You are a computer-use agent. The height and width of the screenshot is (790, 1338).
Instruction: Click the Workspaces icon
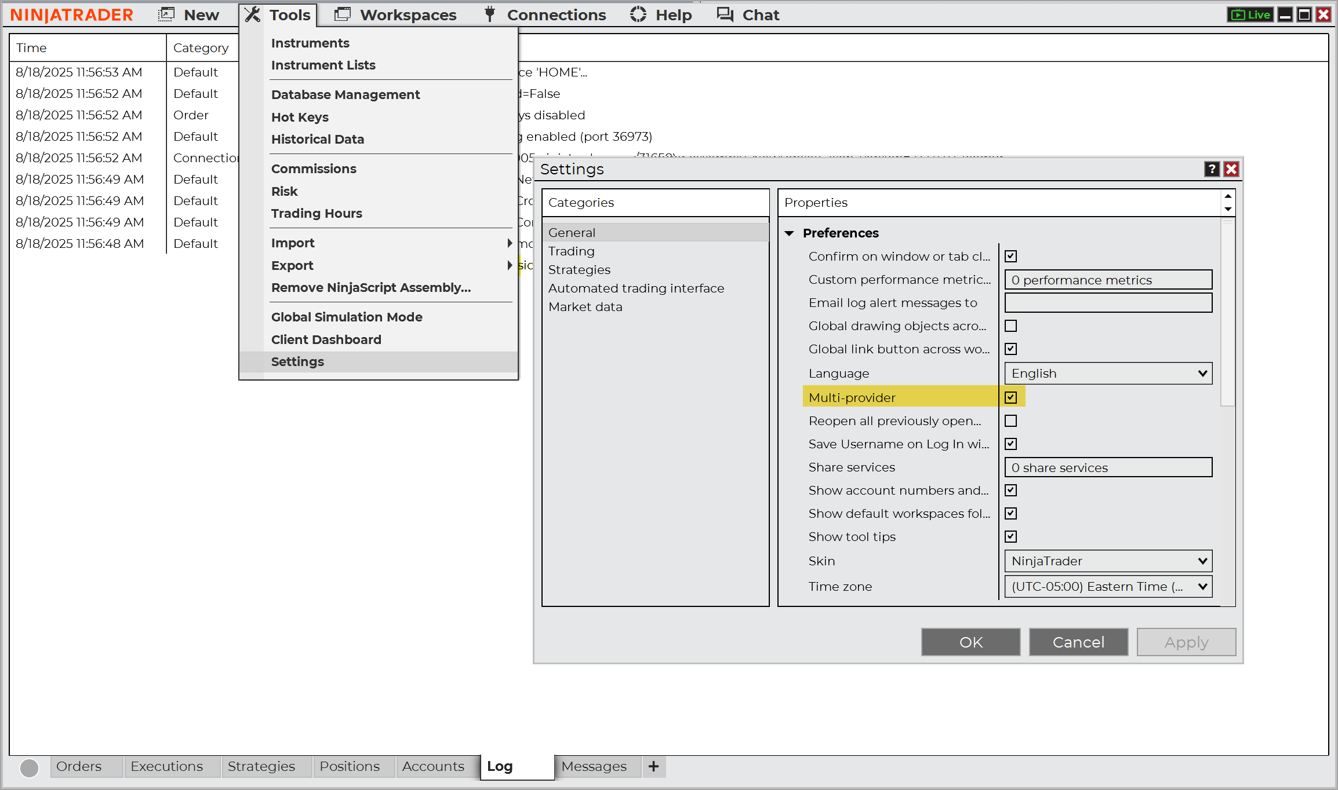[x=343, y=14]
